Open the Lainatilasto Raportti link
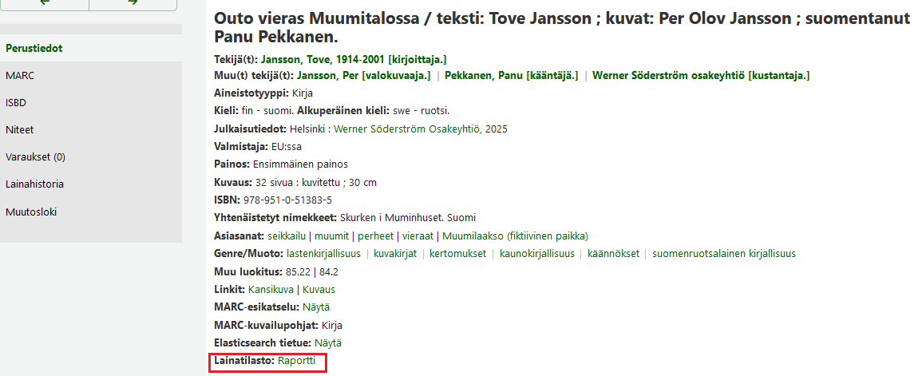The image size is (918, 376). tap(297, 361)
